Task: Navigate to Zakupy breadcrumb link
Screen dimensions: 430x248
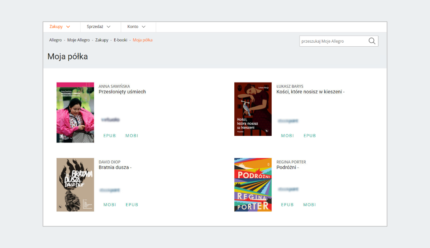Action: point(102,40)
